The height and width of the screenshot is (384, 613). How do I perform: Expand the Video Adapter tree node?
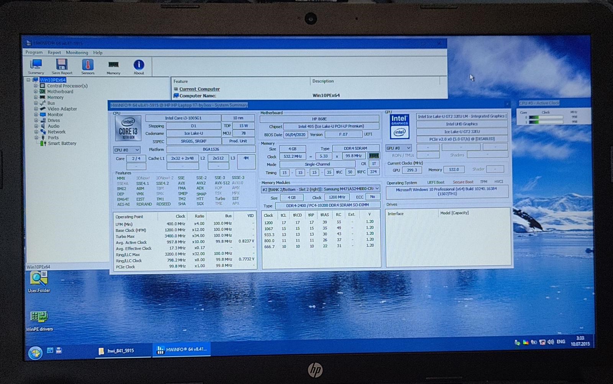pyautogui.click(x=36, y=109)
